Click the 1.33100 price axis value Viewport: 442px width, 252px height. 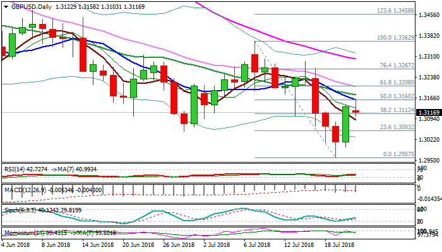(429, 56)
